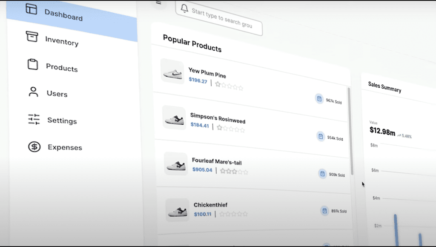Click the tallest blue bar in sales chart
This screenshot has height=247, width=436.
point(396,230)
